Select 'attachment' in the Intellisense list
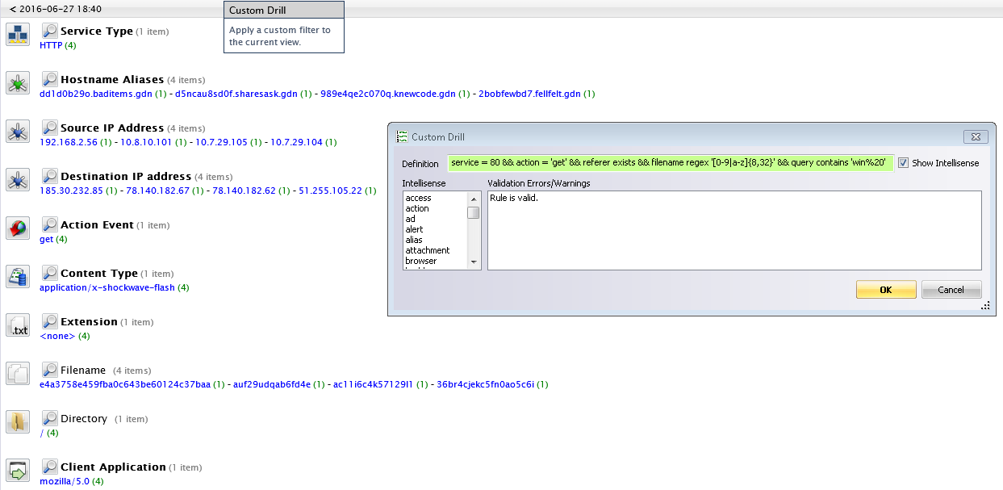Image resolution: width=1003 pixels, height=490 pixels. (427, 250)
